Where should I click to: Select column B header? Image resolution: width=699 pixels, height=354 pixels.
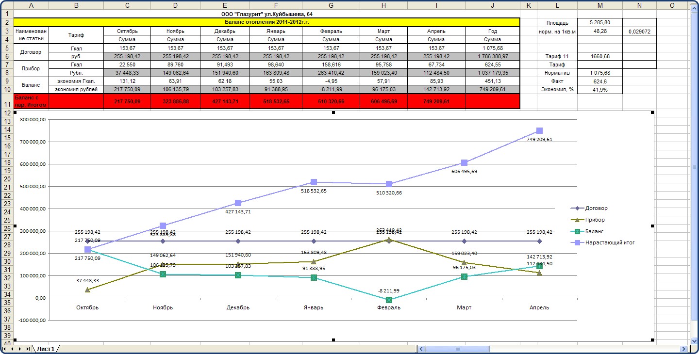point(76,5)
